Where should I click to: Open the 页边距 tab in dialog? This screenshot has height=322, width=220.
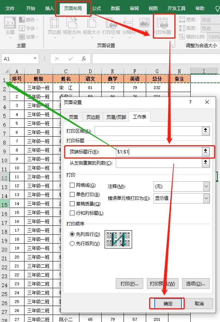click(x=93, y=117)
